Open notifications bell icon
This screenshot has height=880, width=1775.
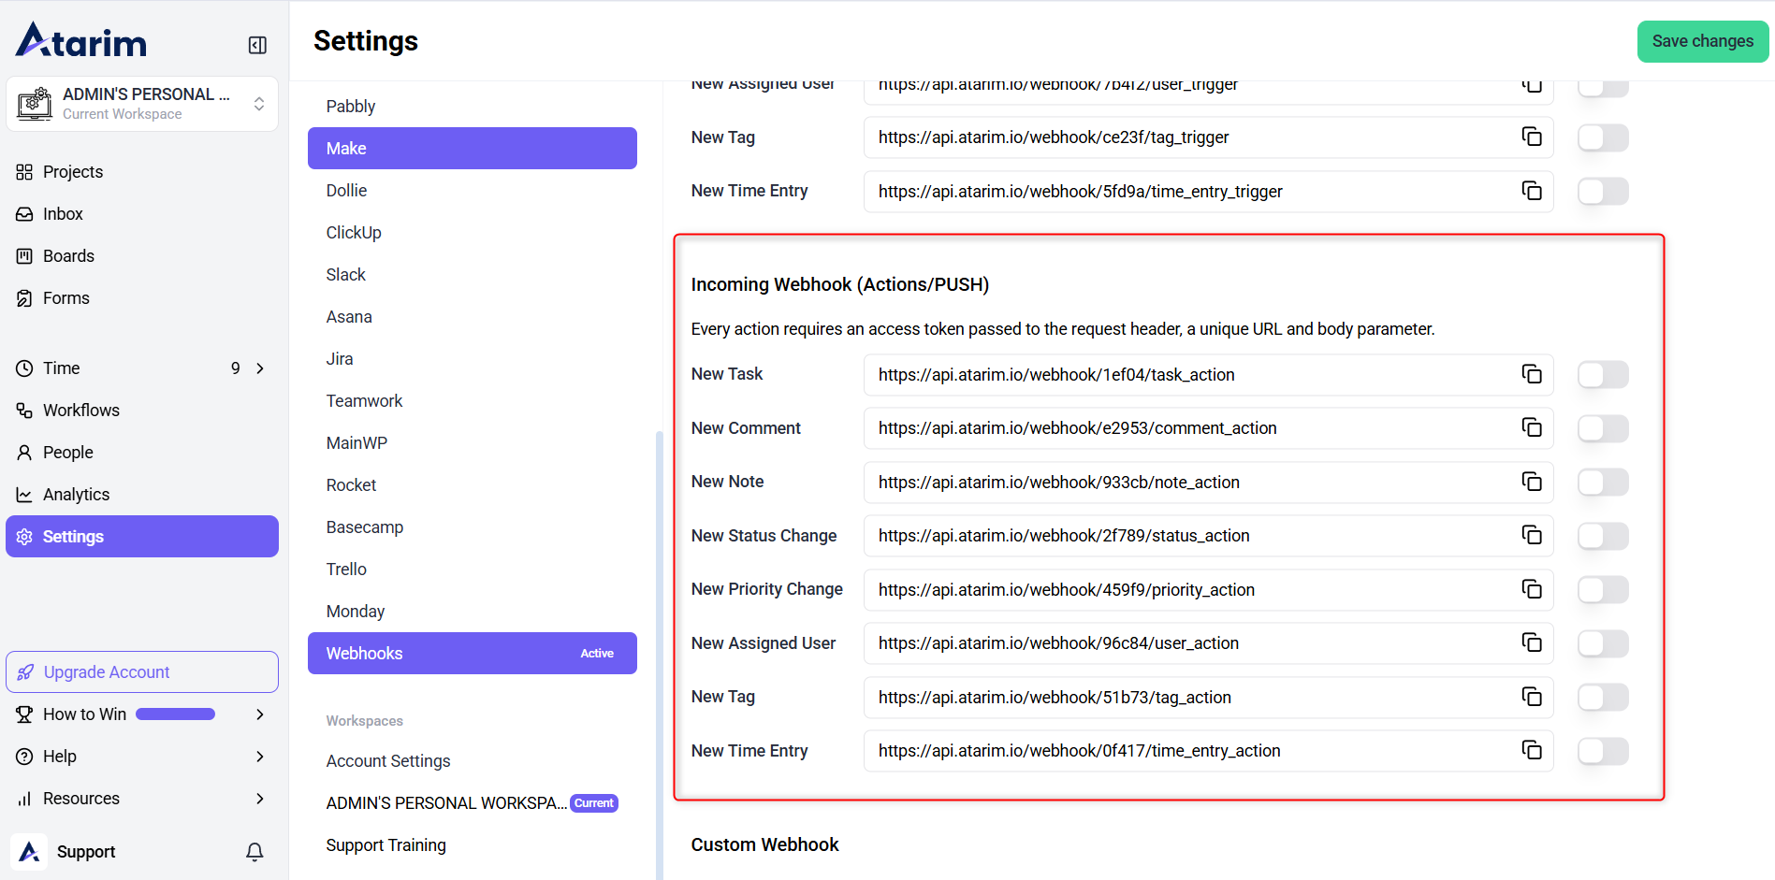click(255, 851)
